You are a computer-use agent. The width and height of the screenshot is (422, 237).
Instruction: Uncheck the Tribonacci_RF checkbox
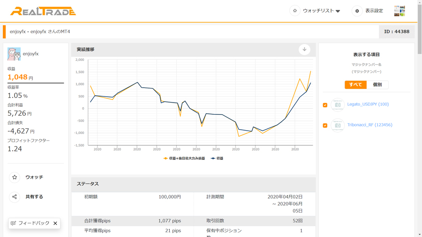click(325, 126)
